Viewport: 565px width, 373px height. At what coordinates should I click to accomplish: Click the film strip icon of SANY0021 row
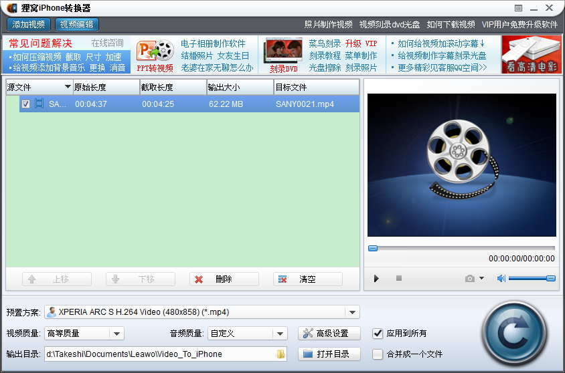point(39,104)
